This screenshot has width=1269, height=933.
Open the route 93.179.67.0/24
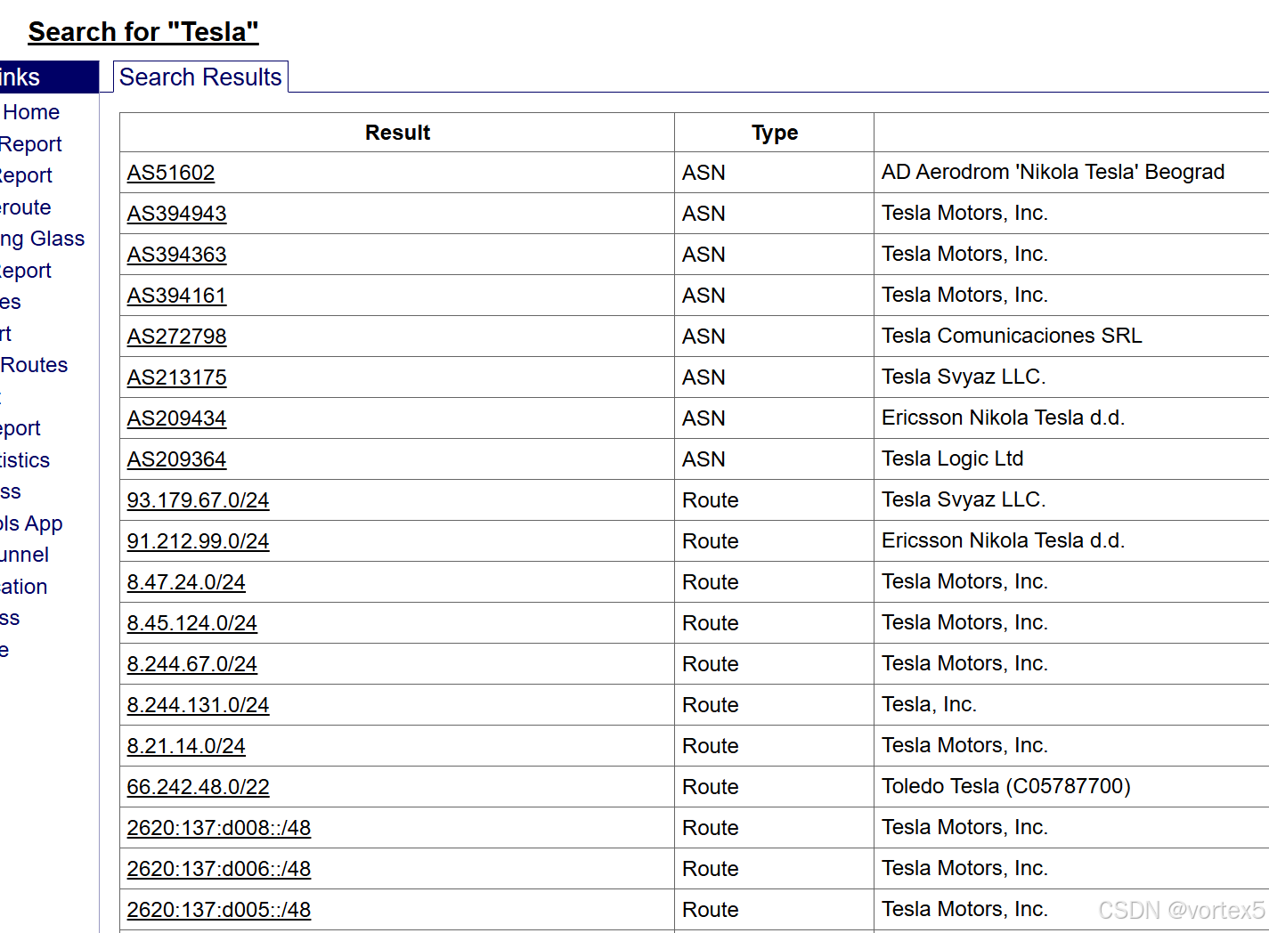[x=198, y=500]
